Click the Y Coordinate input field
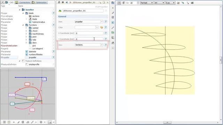 pos(89,39)
